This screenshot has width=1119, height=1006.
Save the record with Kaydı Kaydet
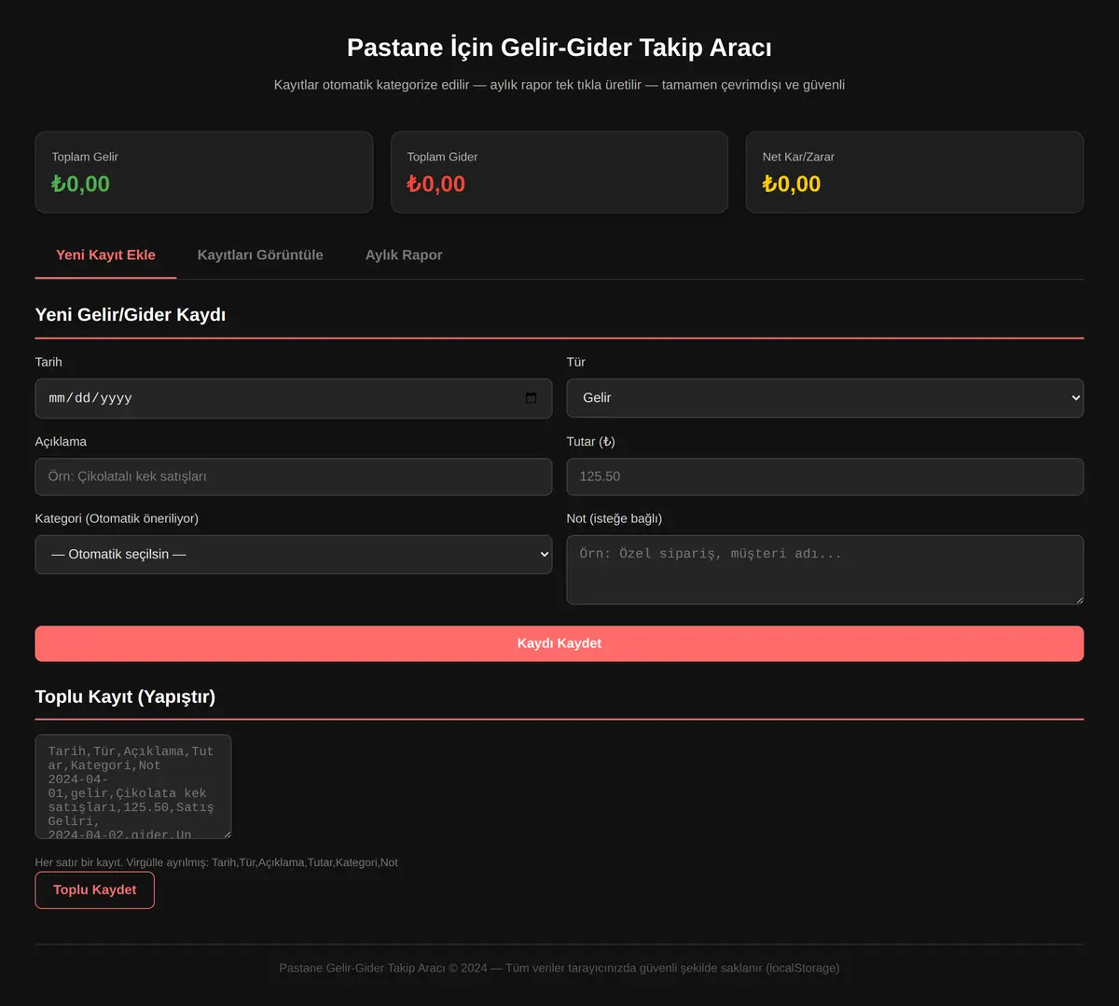(559, 643)
